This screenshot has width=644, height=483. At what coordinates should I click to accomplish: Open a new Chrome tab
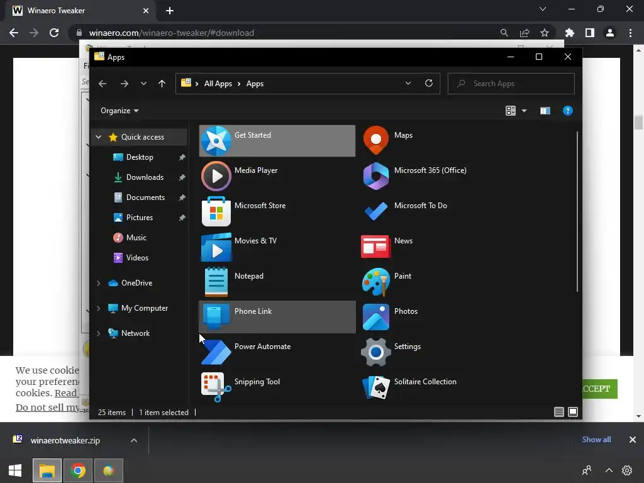point(170,11)
